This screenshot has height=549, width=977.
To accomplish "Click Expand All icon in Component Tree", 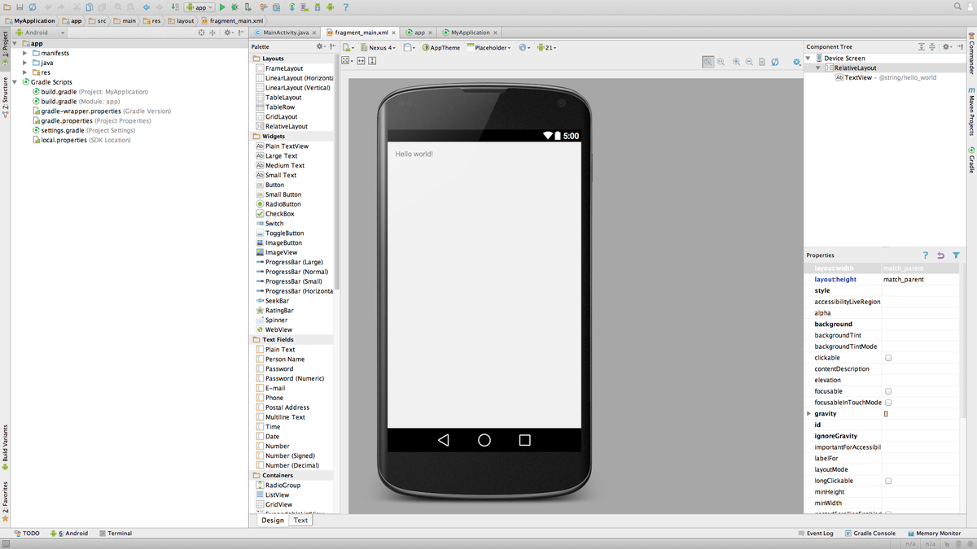I will click(x=922, y=46).
